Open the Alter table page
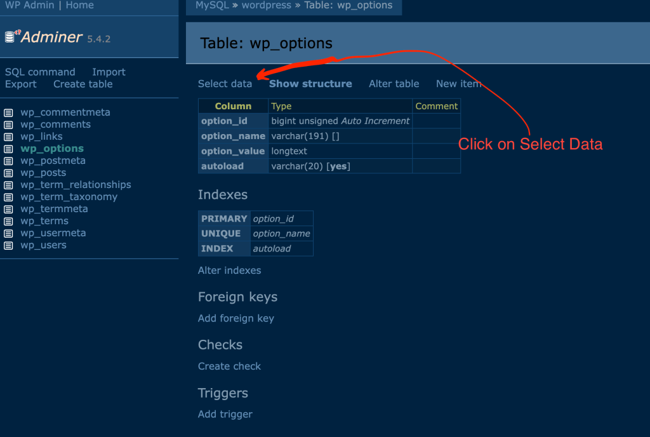 [394, 83]
